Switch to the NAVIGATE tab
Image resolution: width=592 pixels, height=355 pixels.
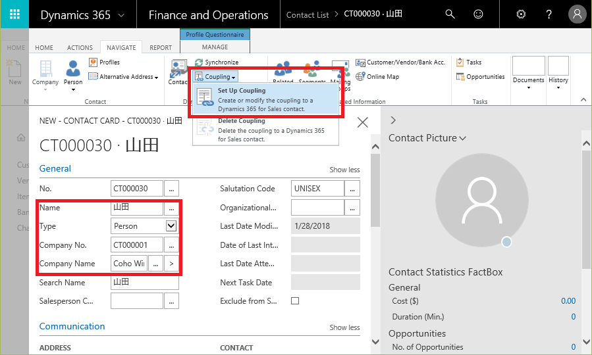pyautogui.click(x=121, y=47)
